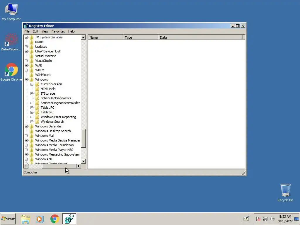Click the uDRM folder icon
The height and width of the screenshot is (225, 300).
[32, 42]
